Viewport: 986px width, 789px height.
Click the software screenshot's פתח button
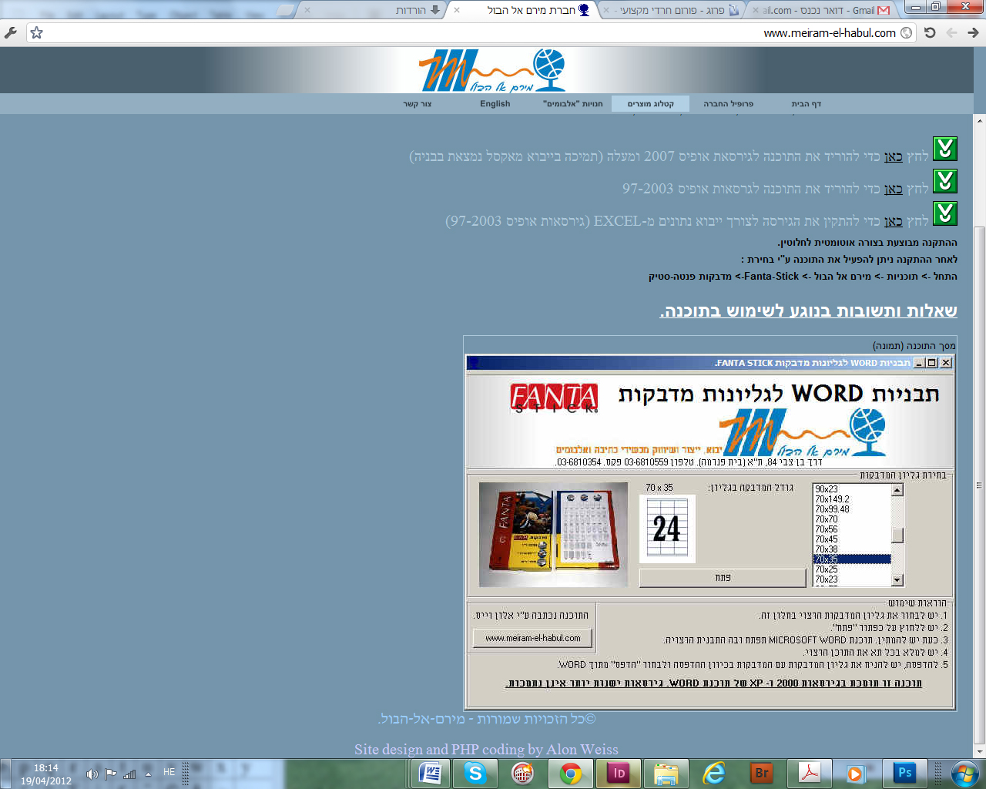723,578
